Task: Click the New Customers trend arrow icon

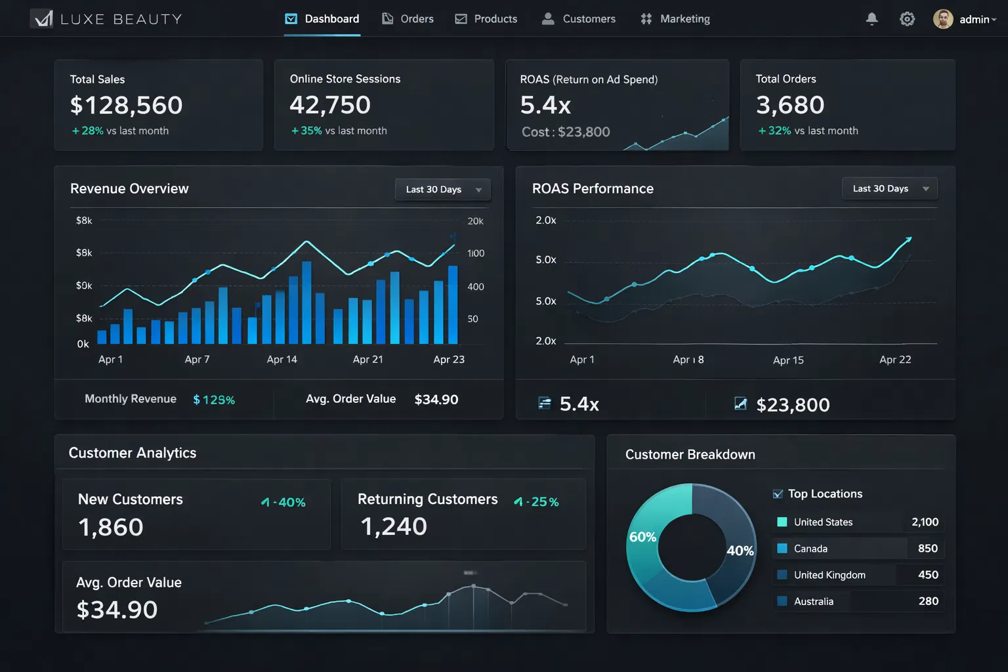Action: pos(265,502)
